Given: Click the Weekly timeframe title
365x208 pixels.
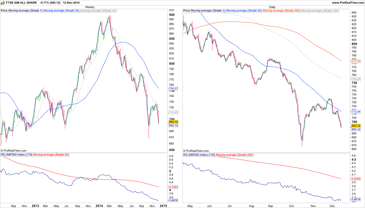Looking at the screenshot, I should [x=90, y=7].
